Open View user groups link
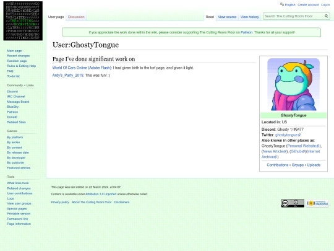Screen dimensions: 334x251 [x=19, y=204]
